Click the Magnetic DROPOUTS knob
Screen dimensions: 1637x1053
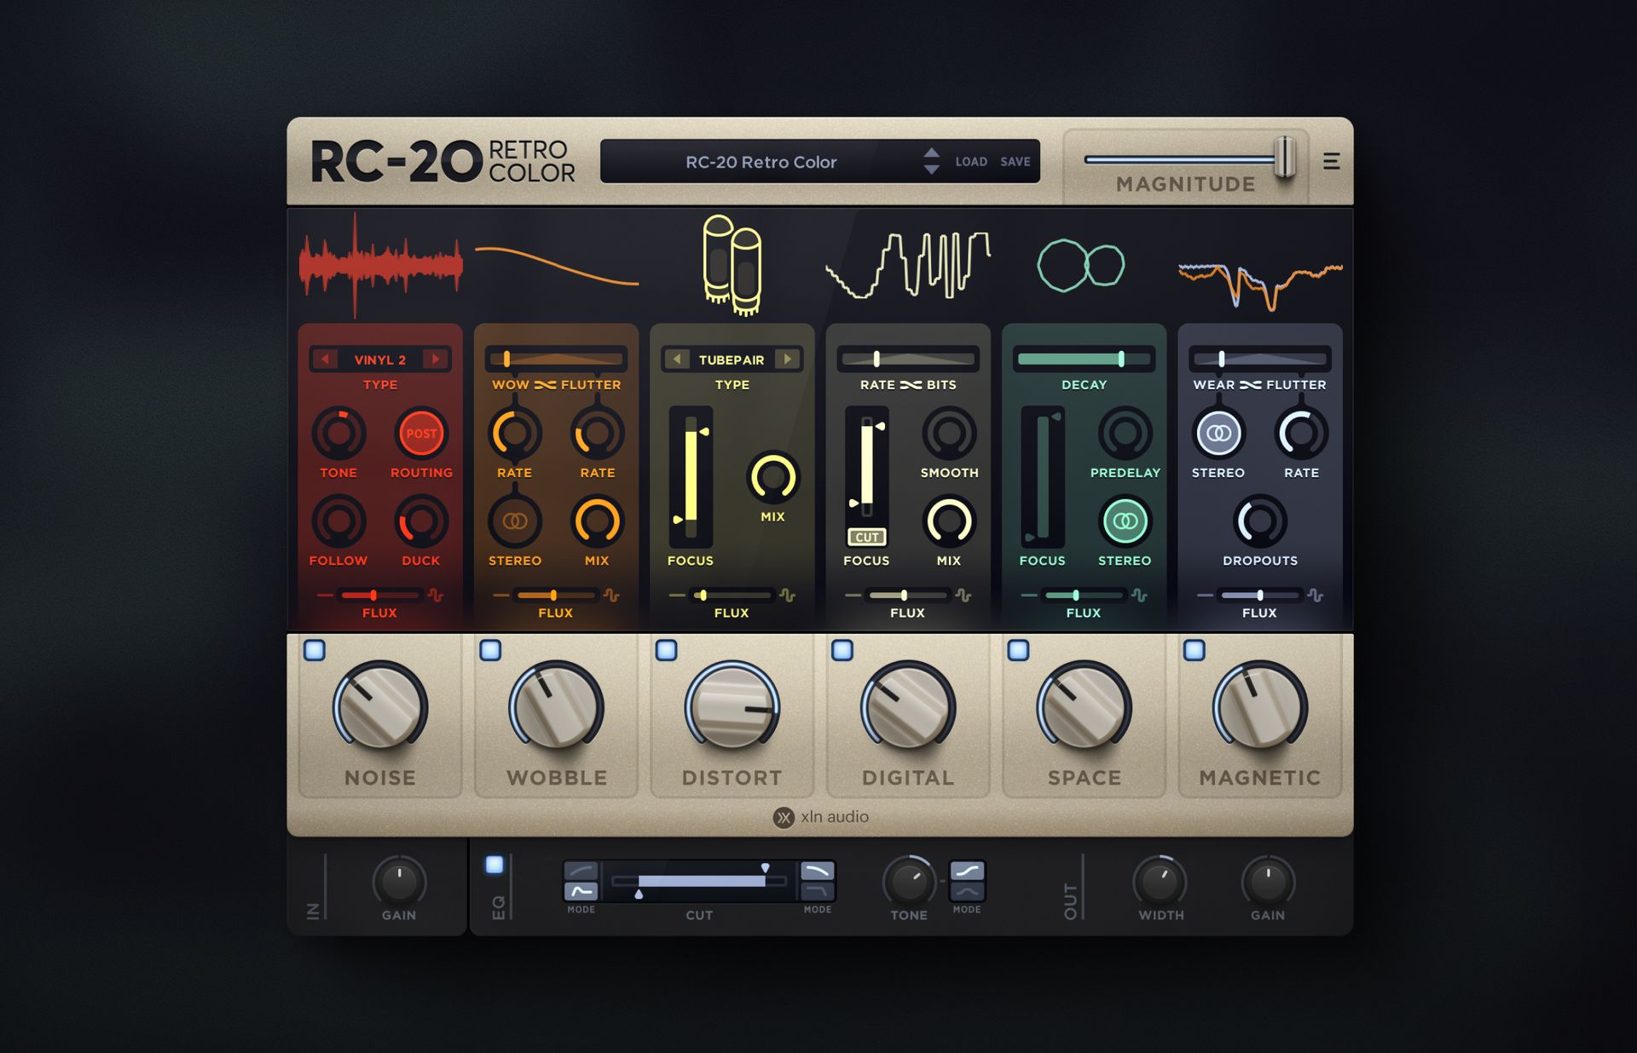[x=1259, y=521]
